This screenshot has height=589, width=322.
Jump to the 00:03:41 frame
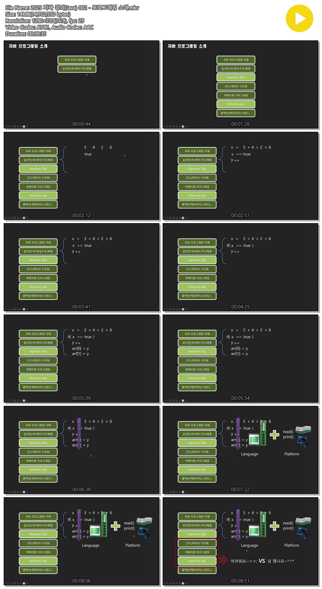[x=82, y=268]
